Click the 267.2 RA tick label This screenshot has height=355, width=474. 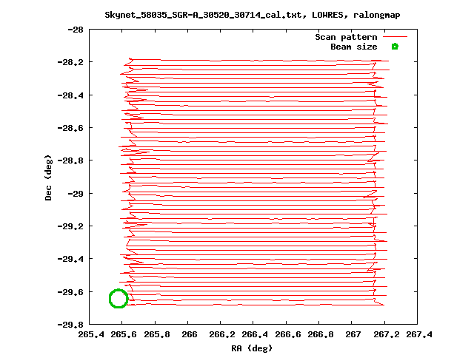coord(387,334)
